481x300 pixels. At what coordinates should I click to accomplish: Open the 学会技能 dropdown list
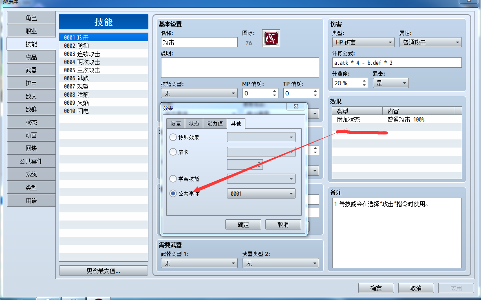261,179
